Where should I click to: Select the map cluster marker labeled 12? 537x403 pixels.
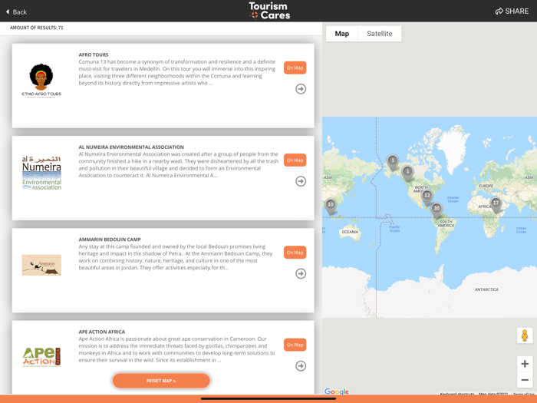point(427,197)
